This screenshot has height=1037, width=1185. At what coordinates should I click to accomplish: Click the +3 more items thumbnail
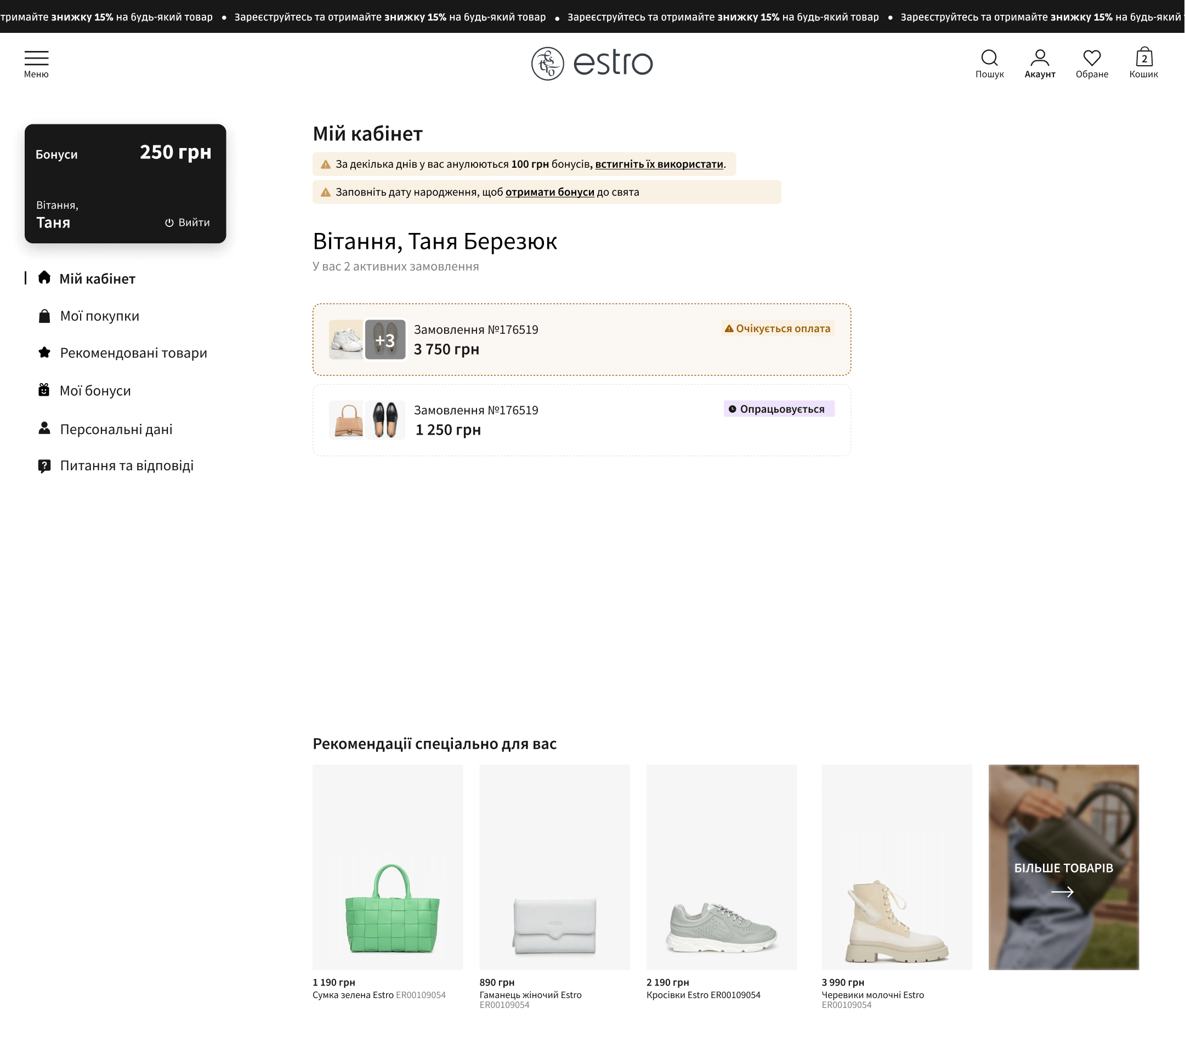click(x=385, y=340)
